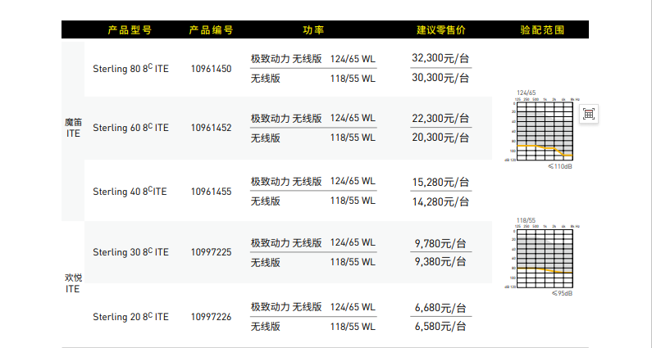Click 124/65 WL in Sterling 20 row
Viewport: 652px width, 348px height.
[x=353, y=307]
